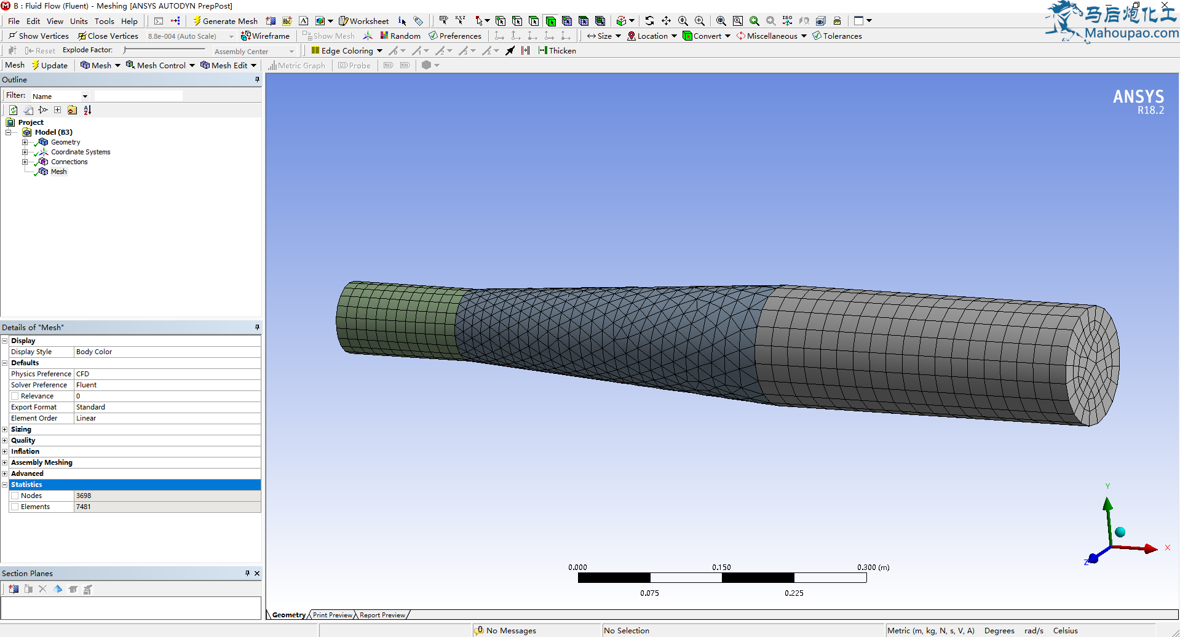This screenshot has width=1180, height=637.
Task: Open the Worksheet view
Action: pos(363,21)
